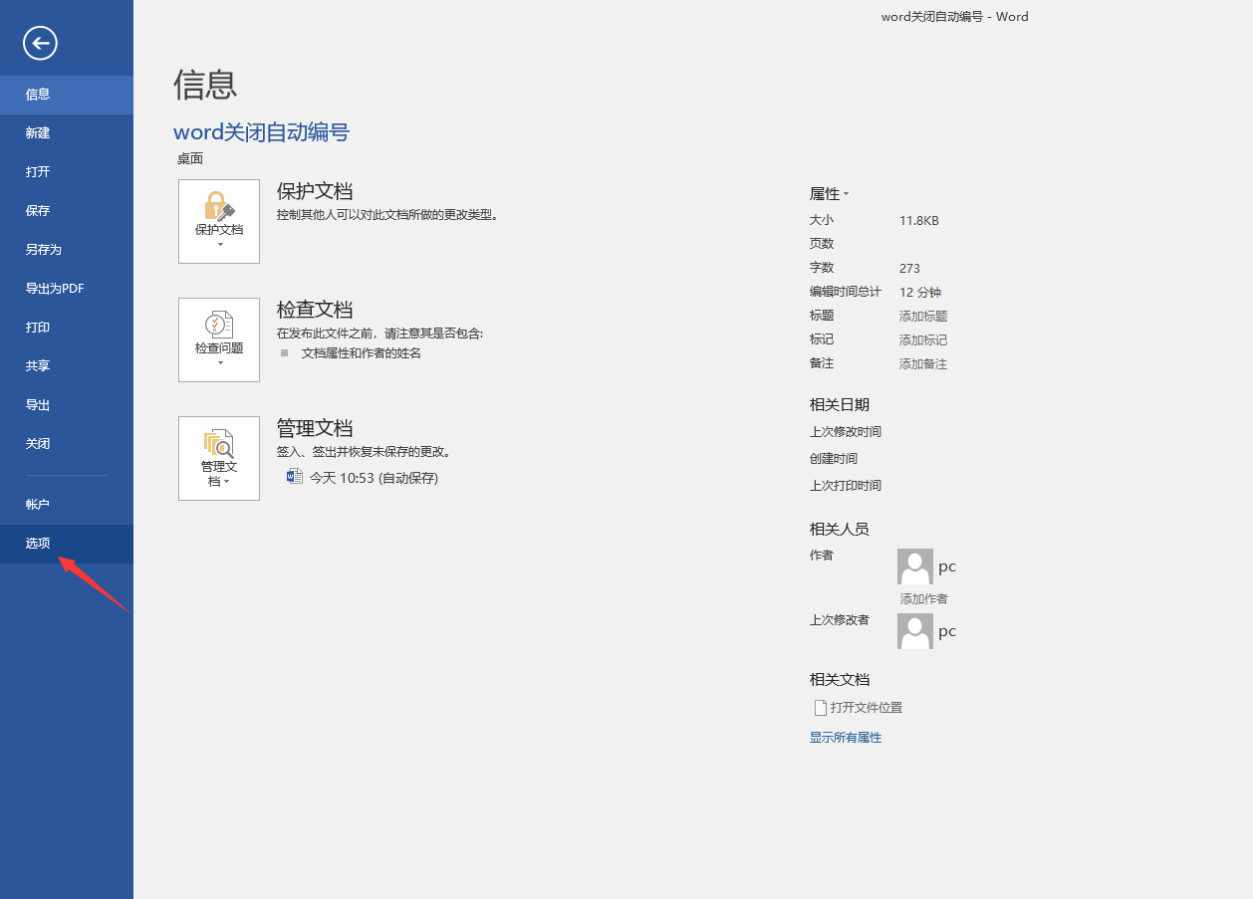Click the 上次打印时间 label
1253x899 pixels.
(846, 486)
